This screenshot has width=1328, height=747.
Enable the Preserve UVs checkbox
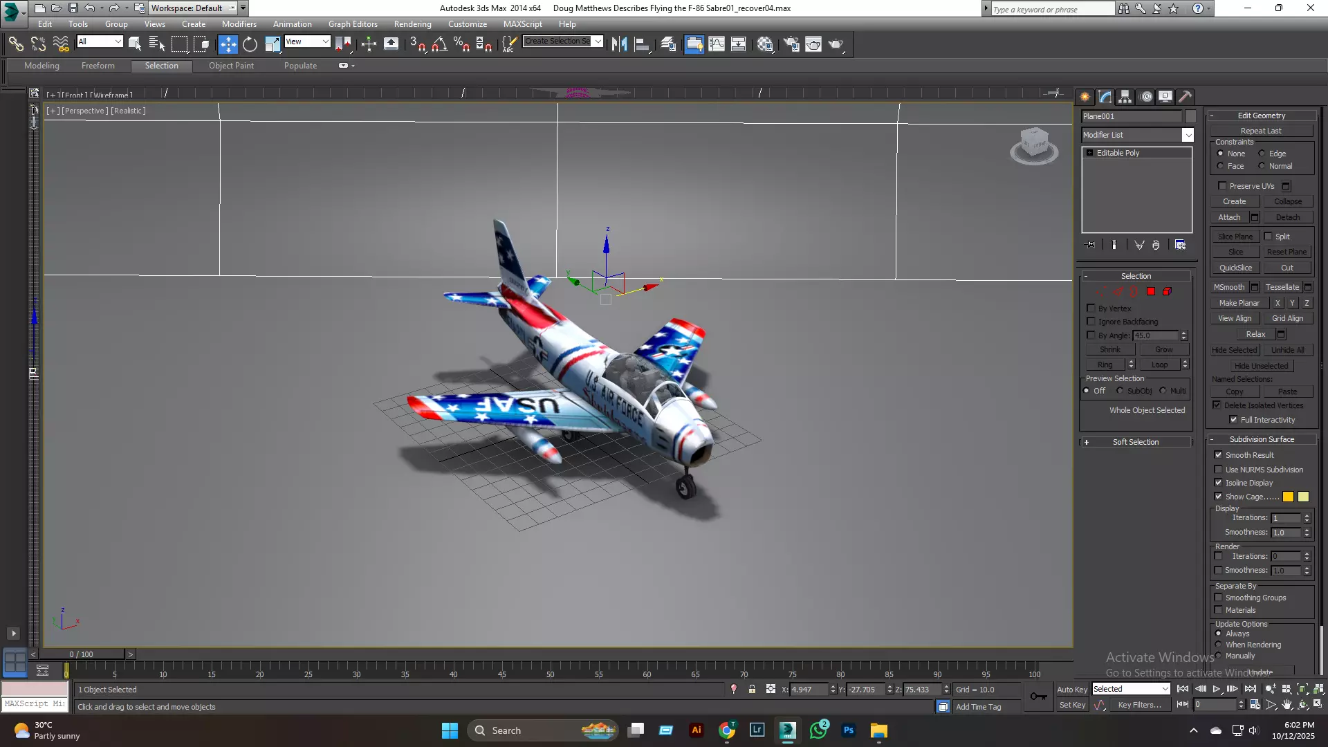tap(1222, 186)
